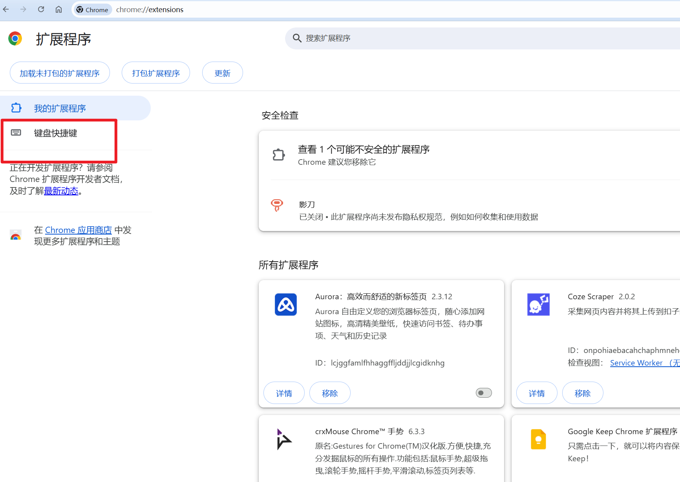The height and width of the screenshot is (482, 680).
Task: Open the 最新动态 link
Action: pyautogui.click(x=61, y=191)
